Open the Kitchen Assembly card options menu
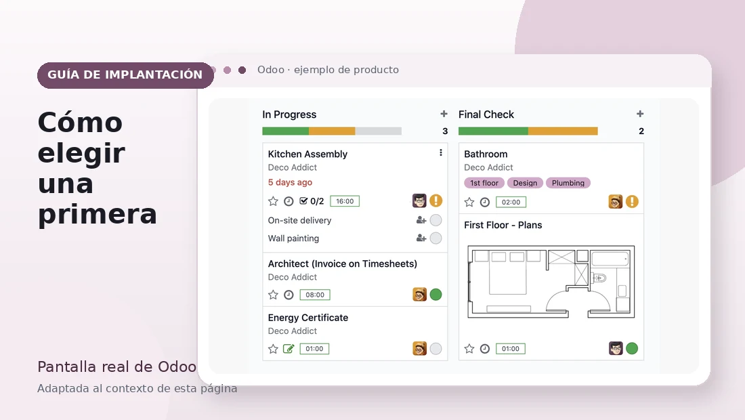This screenshot has width=745, height=420. click(441, 152)
